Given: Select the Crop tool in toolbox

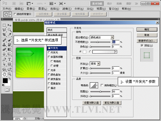Looking at the screenshot, I should pyautogui.click(x=4, y=34).
